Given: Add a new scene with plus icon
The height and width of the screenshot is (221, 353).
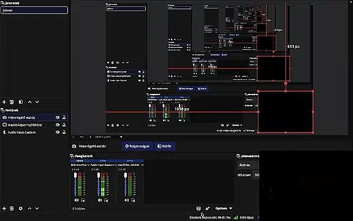Looking at the screenshot, I should click(4, 102).
